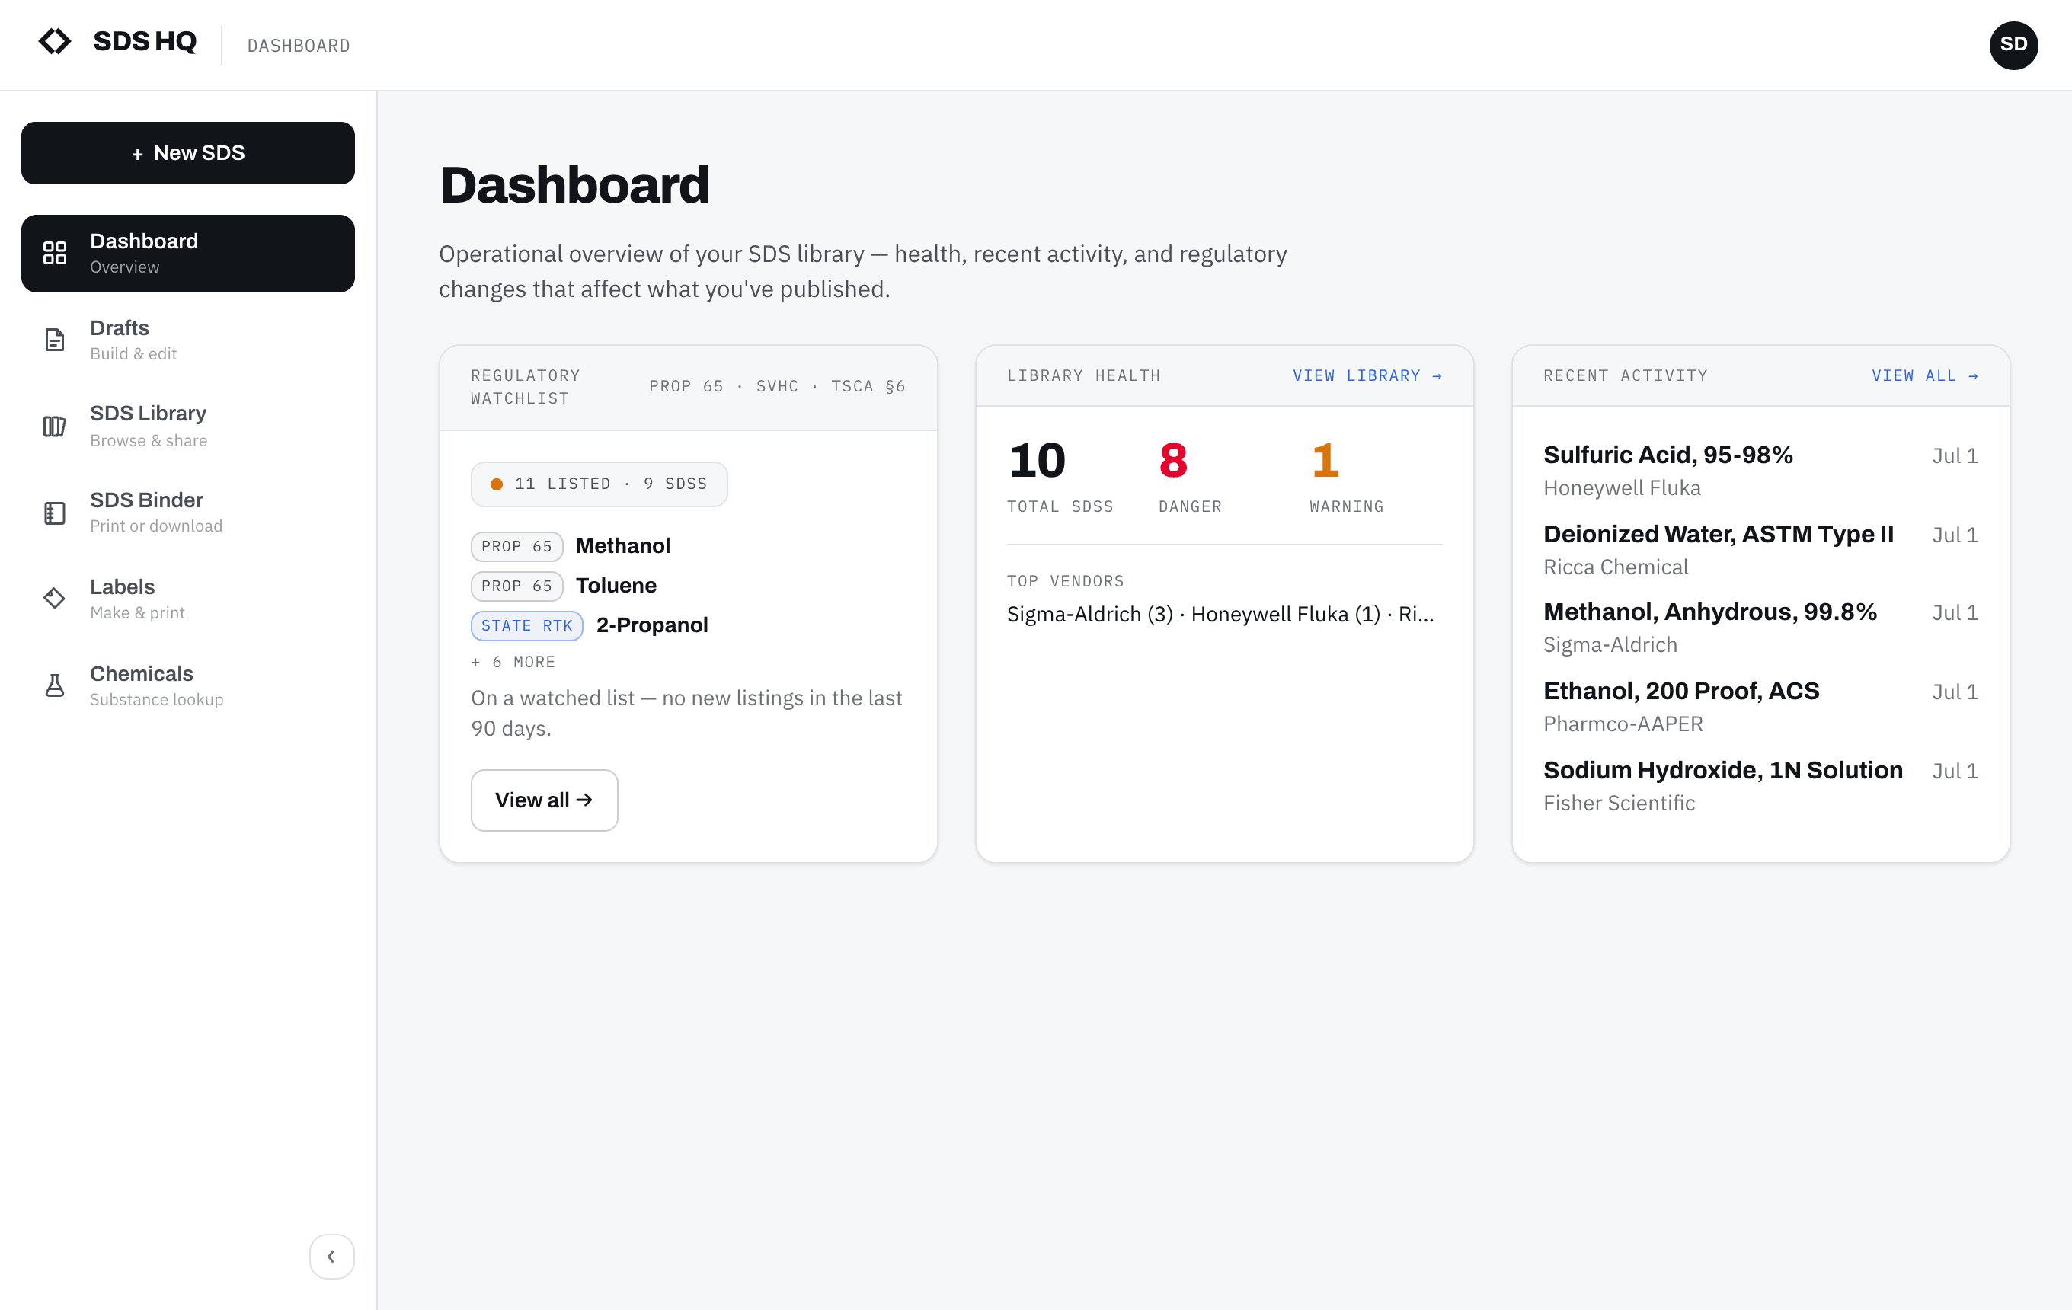Click the Honeywell Fluka vendor name under Sulfuric Acid
The width and height of the screenshot is (2072, 1310).
coord(1622,487)
